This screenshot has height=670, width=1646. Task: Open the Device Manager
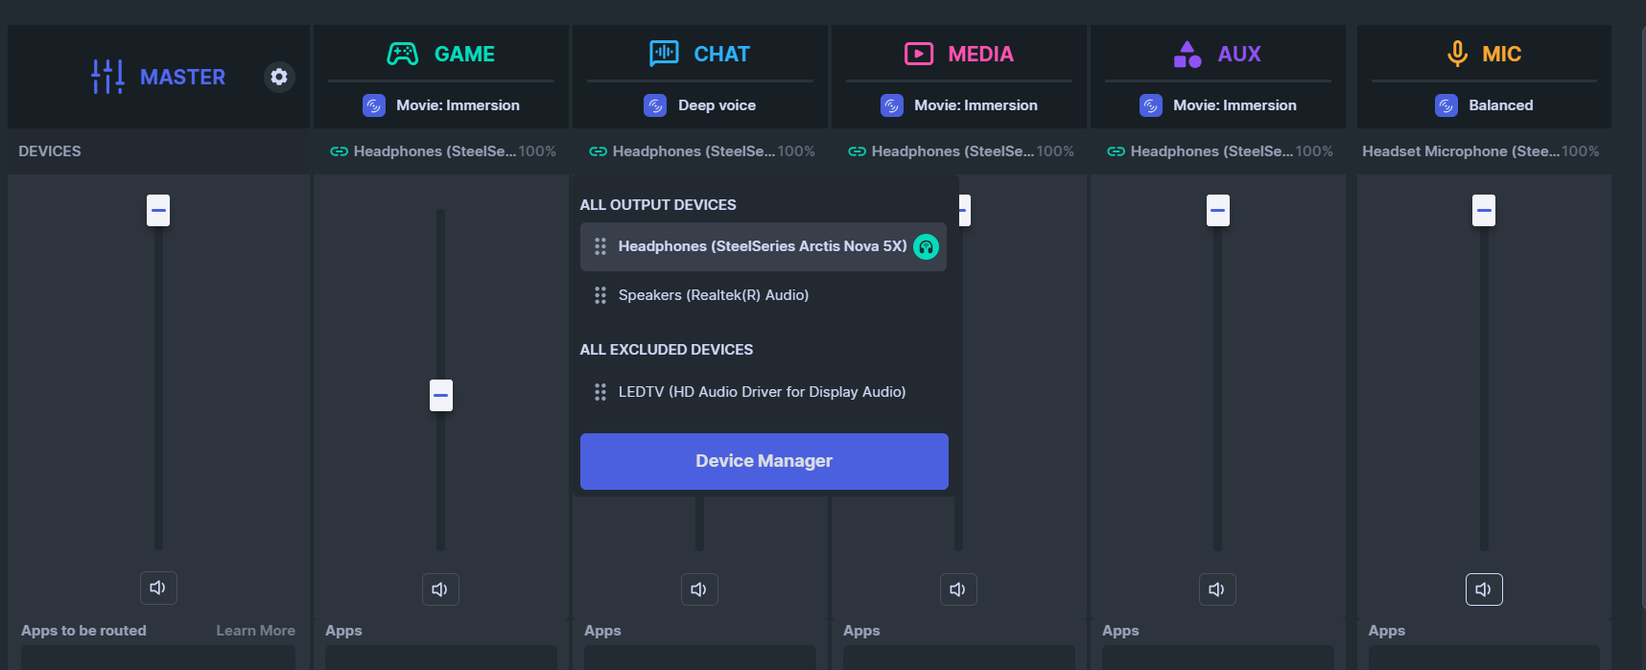[x=764, y=461]
